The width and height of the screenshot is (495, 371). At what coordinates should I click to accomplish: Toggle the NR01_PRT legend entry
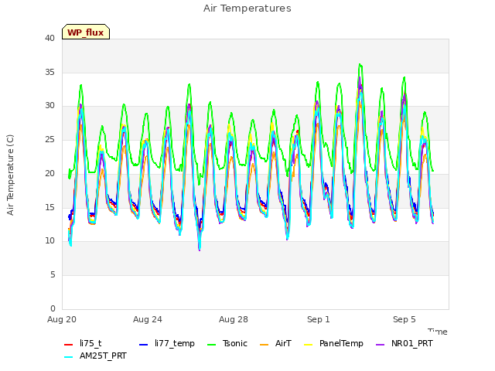404,343
